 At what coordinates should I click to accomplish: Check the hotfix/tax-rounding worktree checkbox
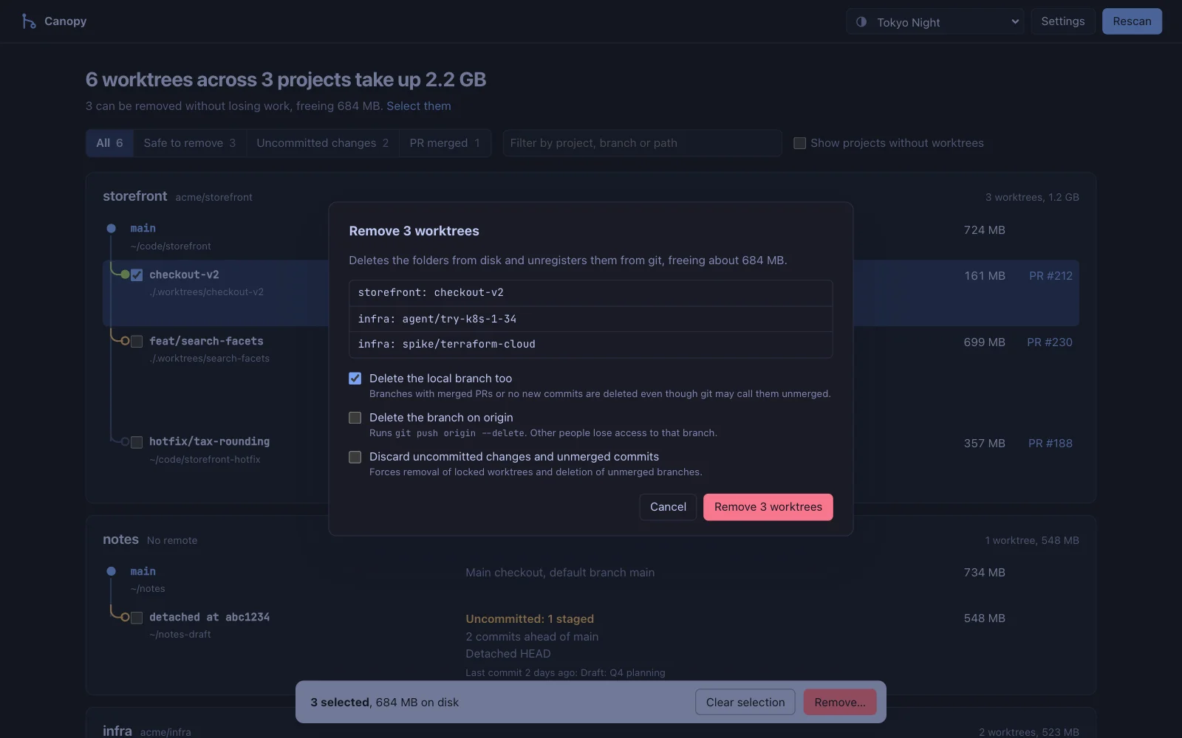click(x=137, y=442)
